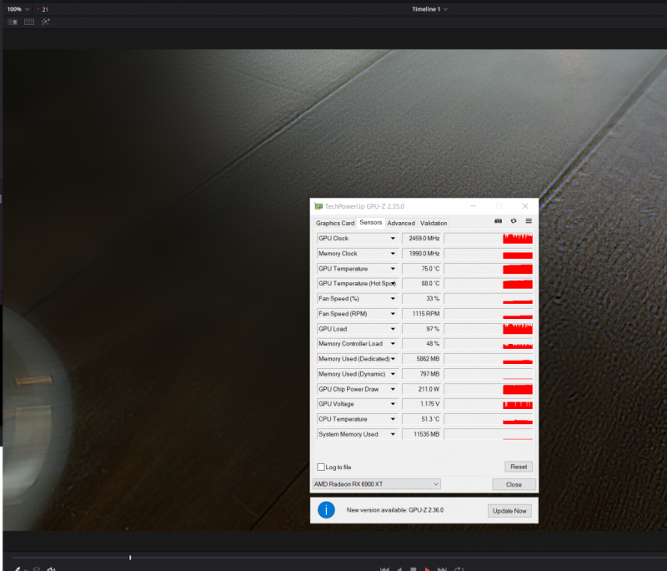Switch to the Graphics Card tab

(x=335, y=223)
